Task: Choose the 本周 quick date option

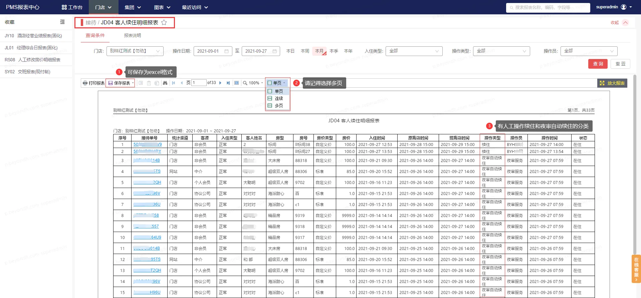Action: pyautogui.click(x=305, y=51)
